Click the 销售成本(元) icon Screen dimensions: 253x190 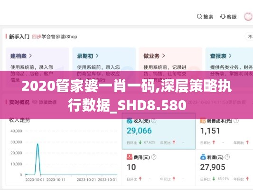point(203,121)
